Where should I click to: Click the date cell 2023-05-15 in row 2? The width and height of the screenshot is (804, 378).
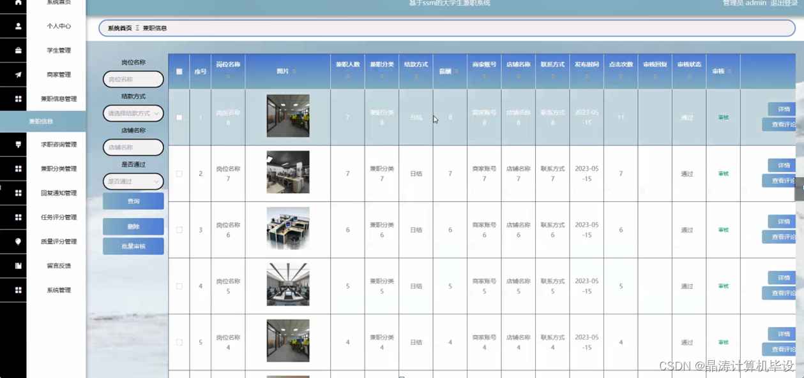tap(587, 173)
